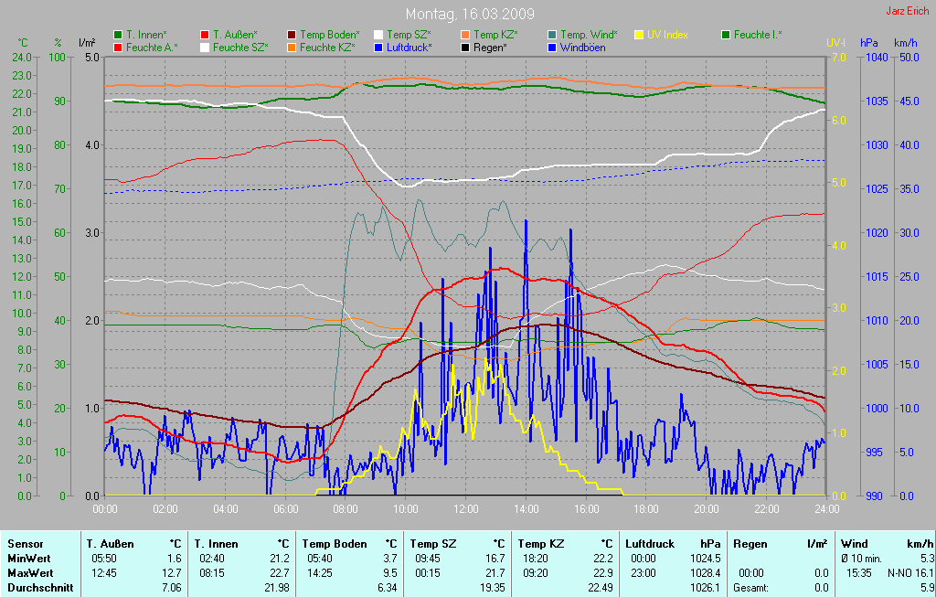
Task: Click the Temp KZ table column header
Action: (x=541, y=544)
